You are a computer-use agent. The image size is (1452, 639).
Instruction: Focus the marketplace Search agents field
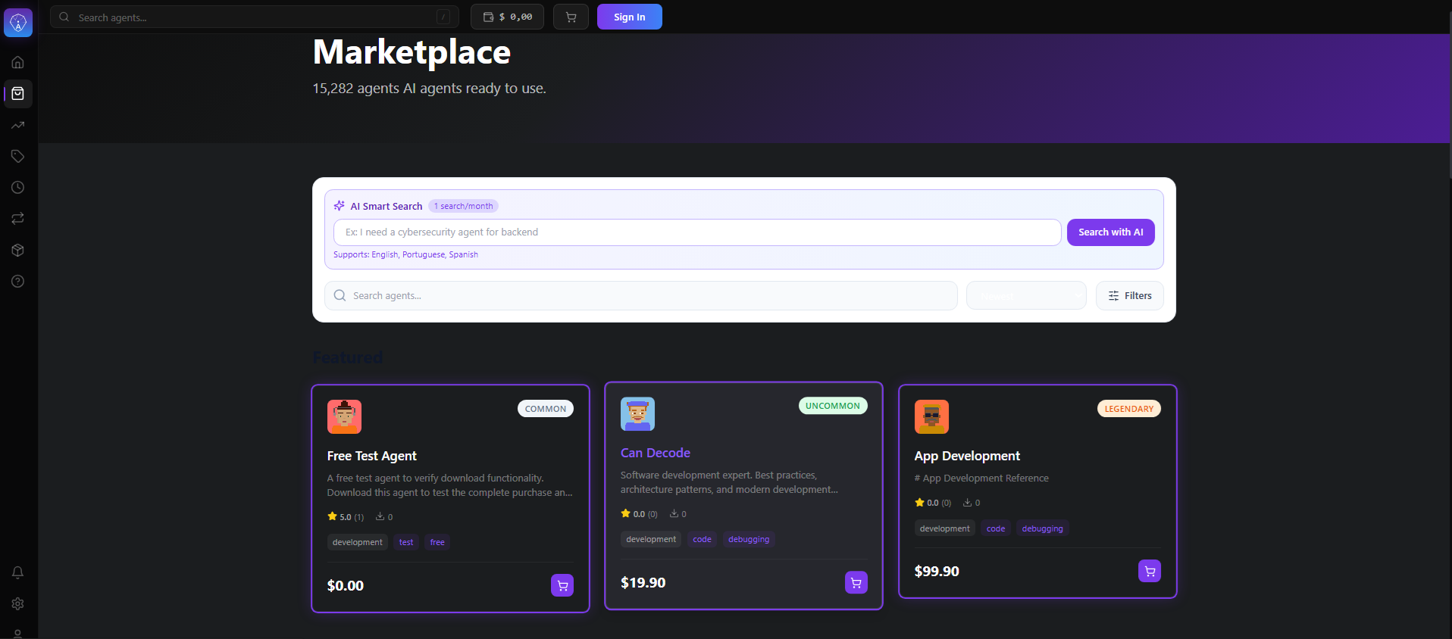coord(641,295)
